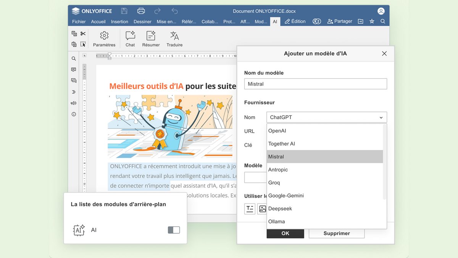Click the AI plugin icon in modules list

[x=79, y=230]
